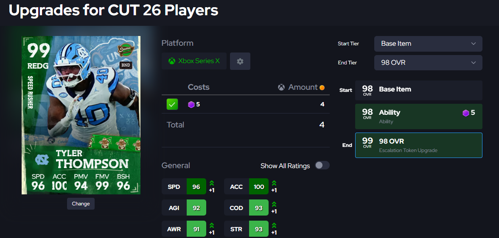Viewport: 499px width, 238px height.
Task: Open the End Tier dropdown
Action: [428, 63]
